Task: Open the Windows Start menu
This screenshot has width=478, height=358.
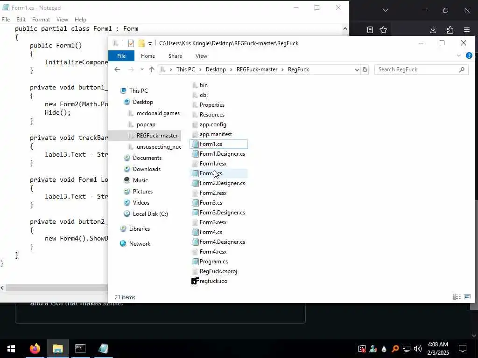Action: (x=11, y=349)
